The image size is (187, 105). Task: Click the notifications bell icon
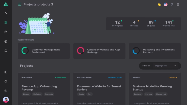[172, 4]
